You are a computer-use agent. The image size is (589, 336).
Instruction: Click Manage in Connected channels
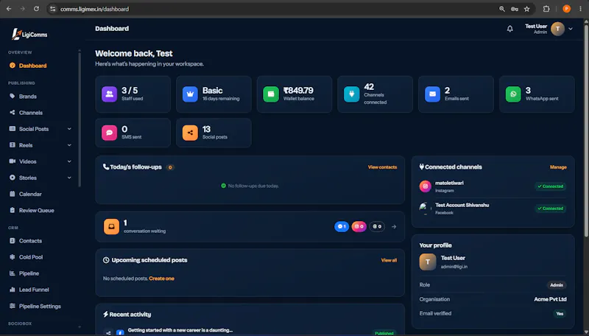click(x=558, y=167)
